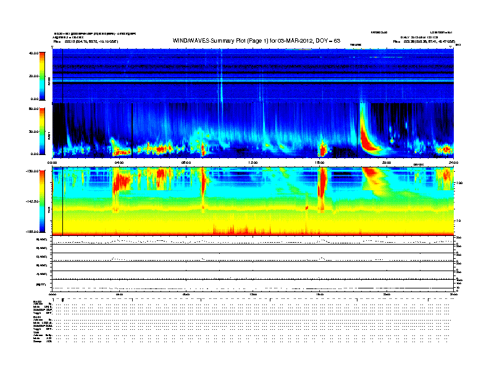Image resolution: width=489 pixels, height=378 pixels.
Task: Click 16:00 on the RAD1 time axis
Action: pyautogui.click(x=320, y=162)
